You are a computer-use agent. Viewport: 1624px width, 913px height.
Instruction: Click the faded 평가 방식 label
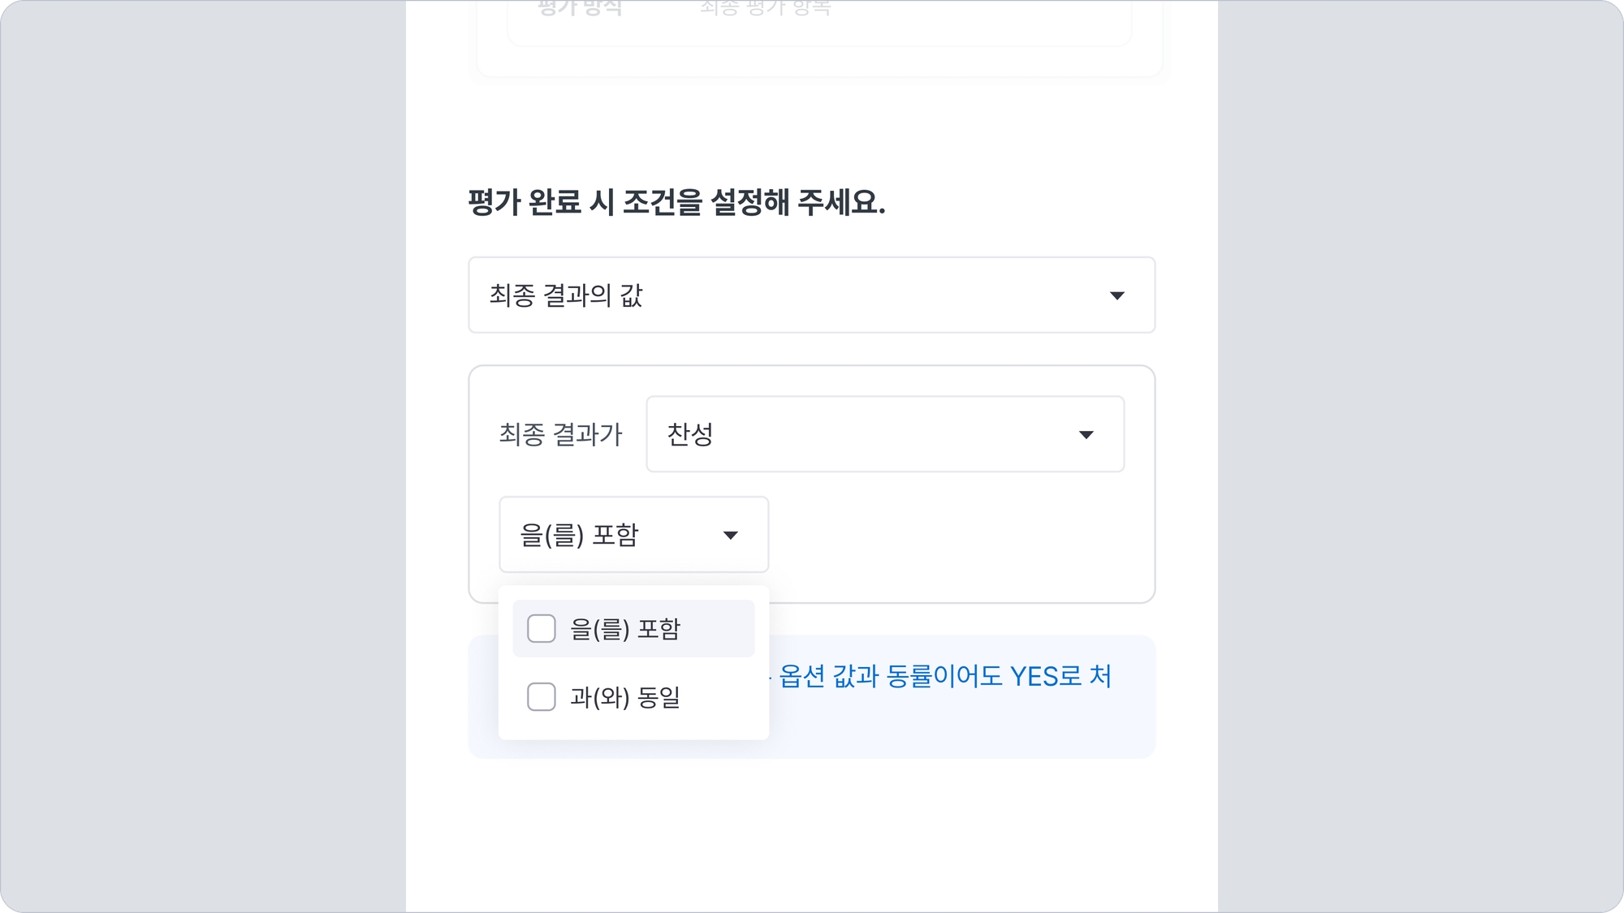click(580, 8)
